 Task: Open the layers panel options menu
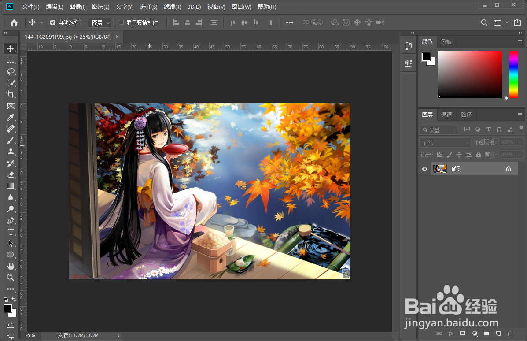(520, 115)
